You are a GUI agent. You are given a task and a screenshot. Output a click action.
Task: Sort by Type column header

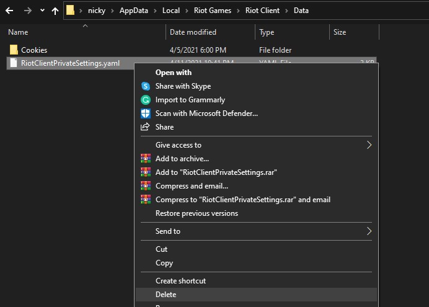tap(267, 32)
